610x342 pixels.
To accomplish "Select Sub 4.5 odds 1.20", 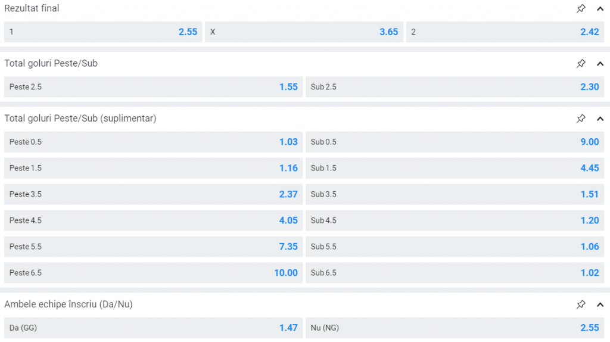I will pyautogui.click(x=455, y=220).
